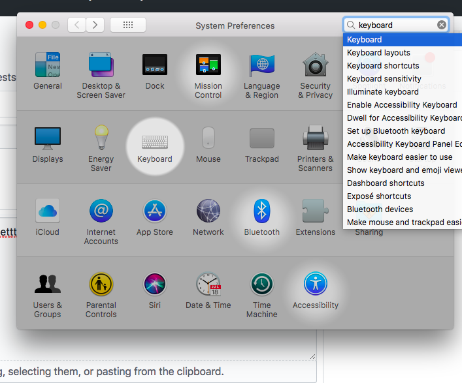Select Illuminate keyboard suggestion
462x383 pixels.
pyautogui.click(x=403, y=92)
